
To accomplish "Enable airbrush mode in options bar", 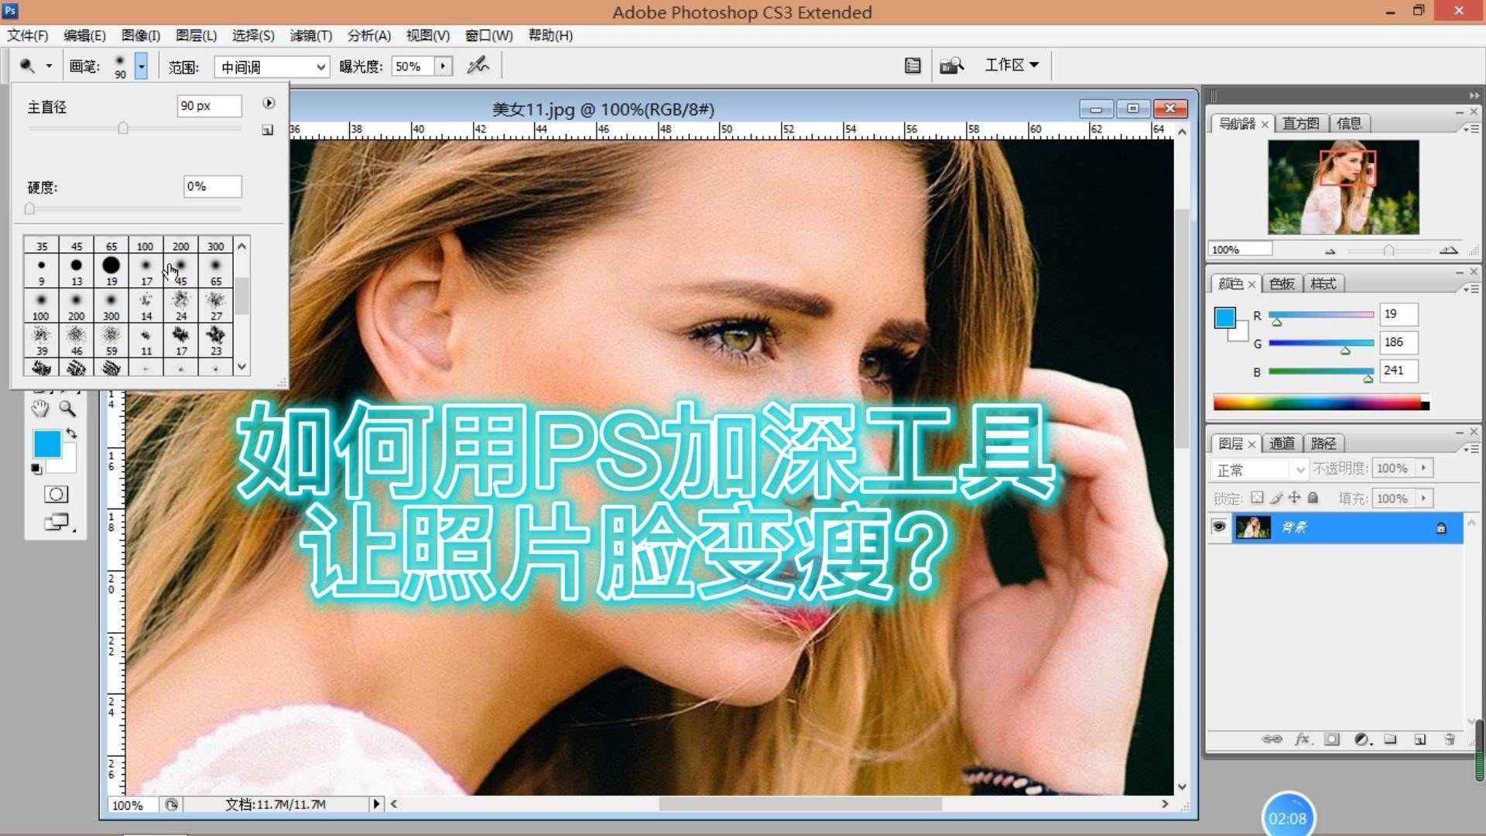I will tap(478, 66).
